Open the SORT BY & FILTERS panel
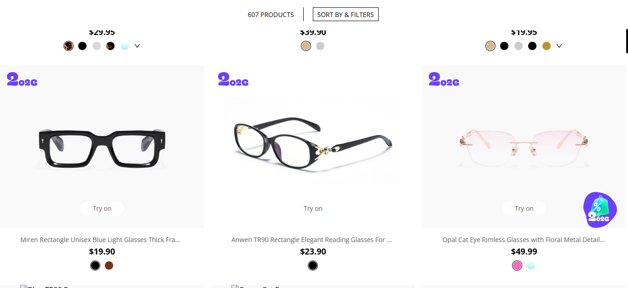 pos(346,14)
